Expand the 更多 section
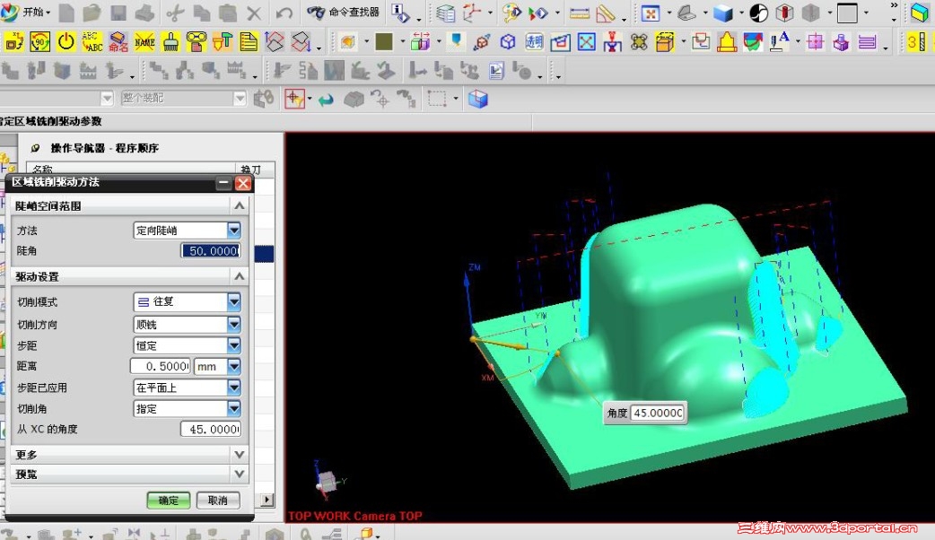 click(x=239, y=455)
